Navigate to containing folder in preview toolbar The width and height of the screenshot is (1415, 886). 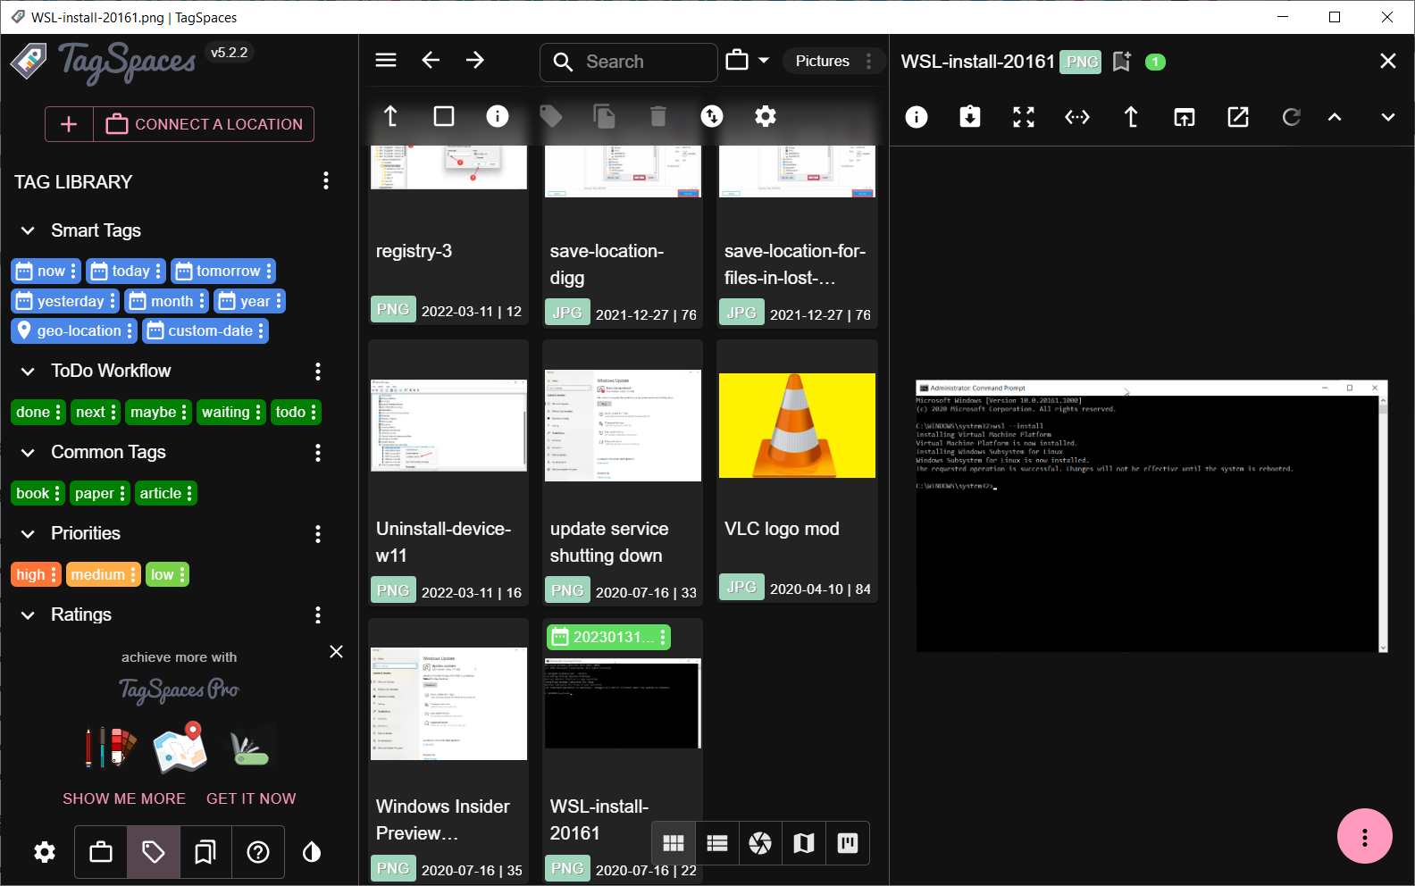1131,117
